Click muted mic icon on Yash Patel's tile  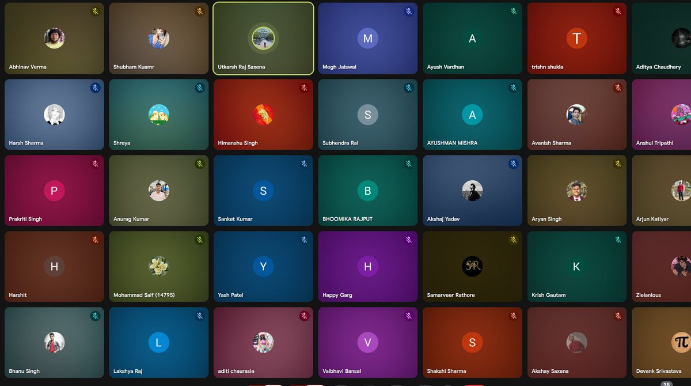304,240
